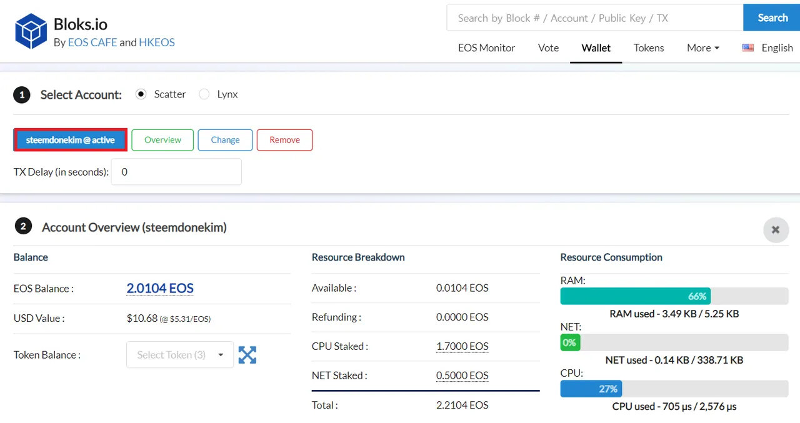800x423 pixels.
Task: Select the Scatter radio button
Action: pos(141,94)
